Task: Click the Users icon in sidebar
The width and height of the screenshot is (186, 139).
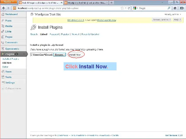Action: click(x=3, y=72)
